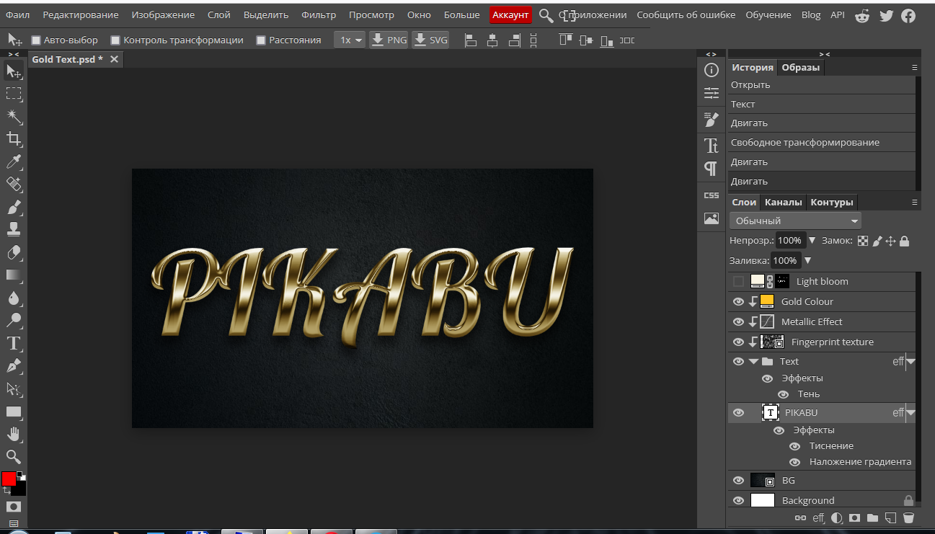The image size is (935, 534).
Task: Select the Clone Stamp tool
Action: [x=14, y=229]
